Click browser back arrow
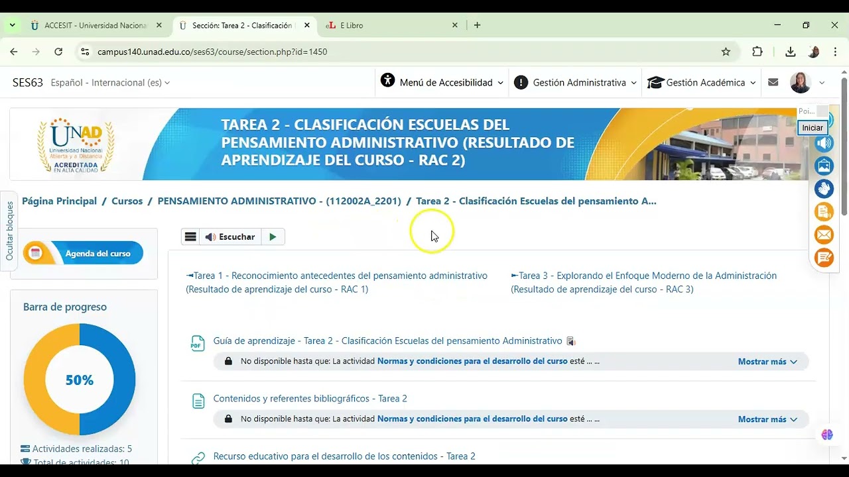Screen dimensions: 849x477 14,52
